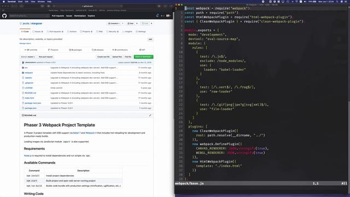This screenshot has width=350, height=197.
Task: Click the Manage topics link
Action: (x=25, y=43)
